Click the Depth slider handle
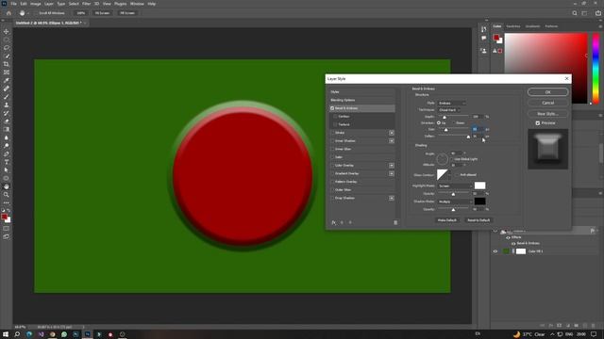This screenshot has height=339, width=604. click(x=445, y=117)
